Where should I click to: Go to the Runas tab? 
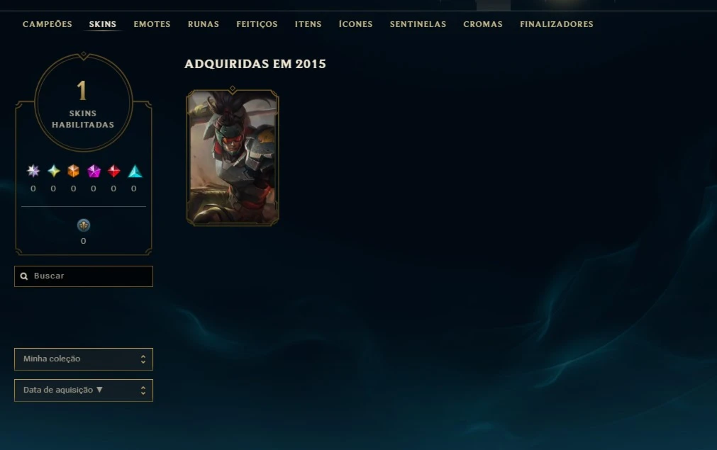tap(204, 24)
